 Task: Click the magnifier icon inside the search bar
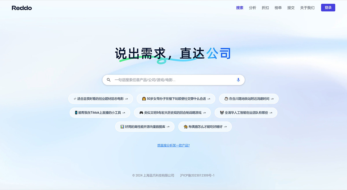click(108, 80)
